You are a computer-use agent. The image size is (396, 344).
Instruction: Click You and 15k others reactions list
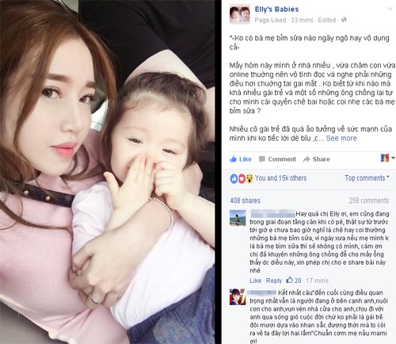click(x=280, y=178)
